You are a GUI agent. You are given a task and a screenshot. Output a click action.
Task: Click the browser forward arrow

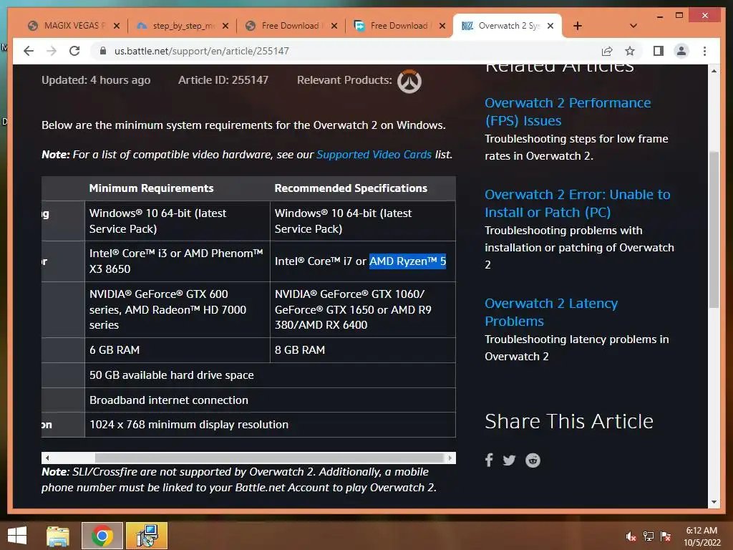52,51
